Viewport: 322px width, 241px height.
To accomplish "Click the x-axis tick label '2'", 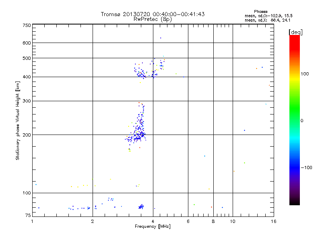I will tap(93, 221).
